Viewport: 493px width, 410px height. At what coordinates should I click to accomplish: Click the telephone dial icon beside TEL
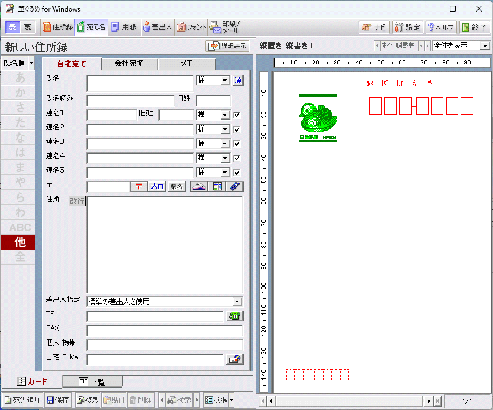[234, 316]
